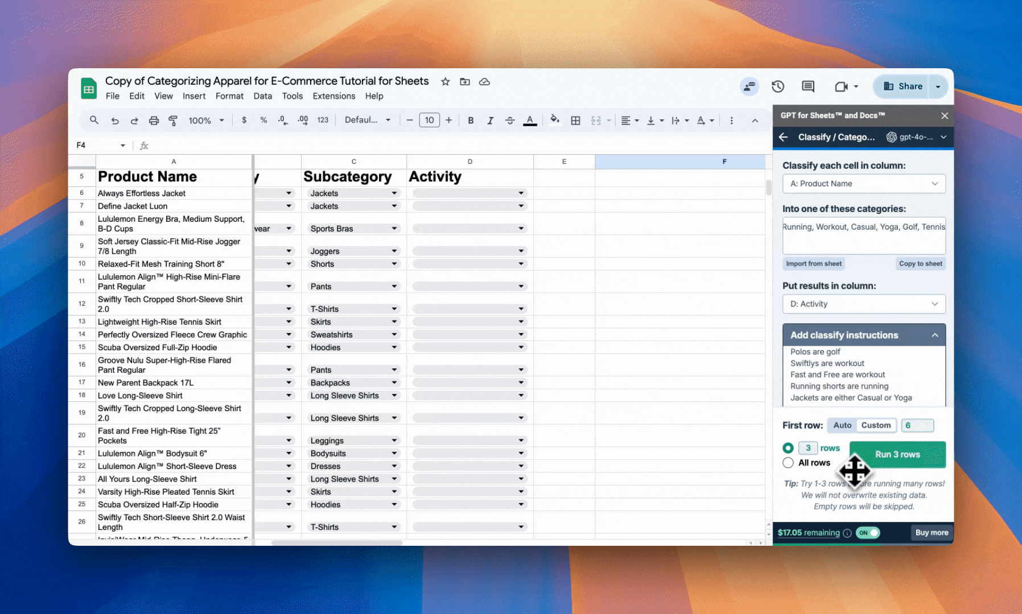Viewport: 1022px width, 614px height.
Task: Click Copy to sheet button
Action: pyautogui.click(x=921, y=264)
